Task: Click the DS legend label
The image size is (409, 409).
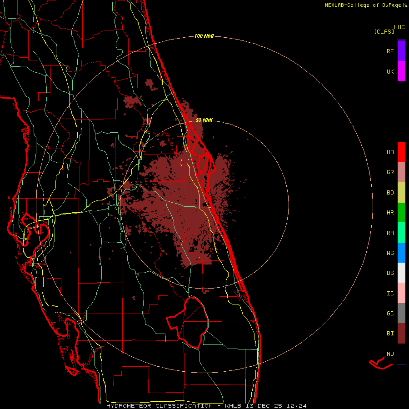Action: 390,273
